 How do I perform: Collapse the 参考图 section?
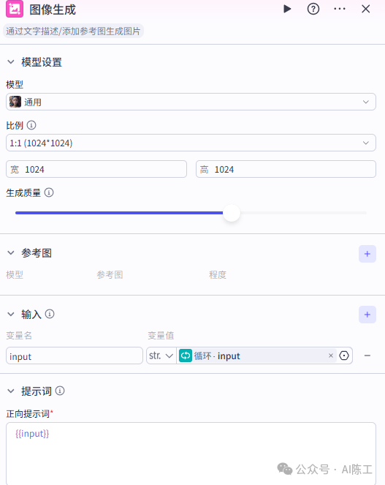(11, 252)
